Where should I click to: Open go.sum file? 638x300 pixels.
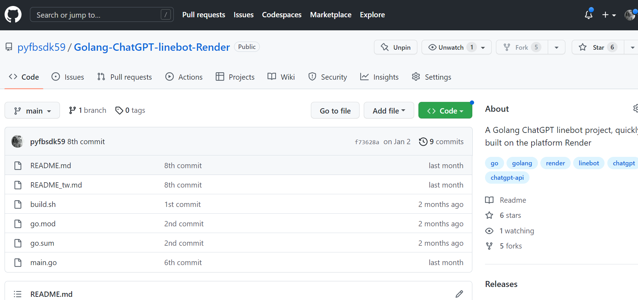coord(42,243)
